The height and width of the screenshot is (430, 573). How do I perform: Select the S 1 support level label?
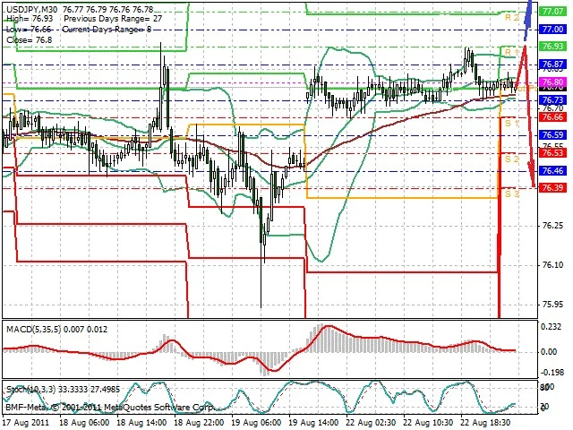click(512, 124)
